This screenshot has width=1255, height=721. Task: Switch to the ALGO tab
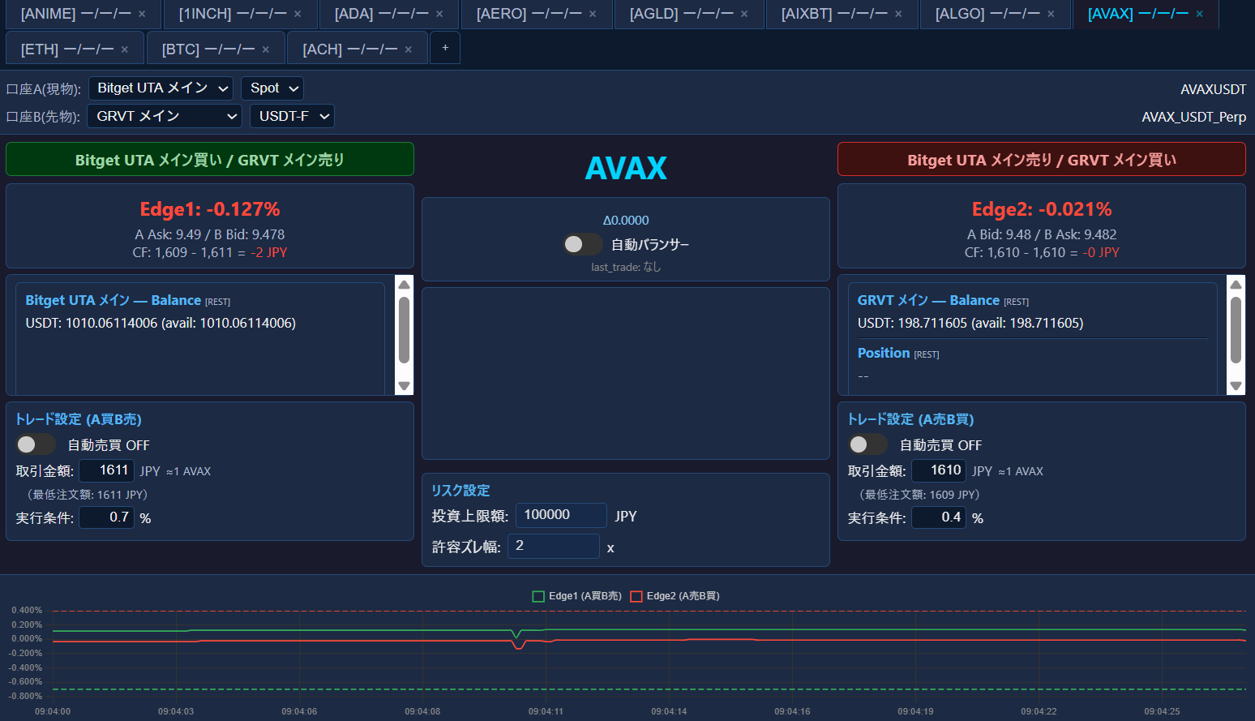pyautogui.click(x=987, y=14)
